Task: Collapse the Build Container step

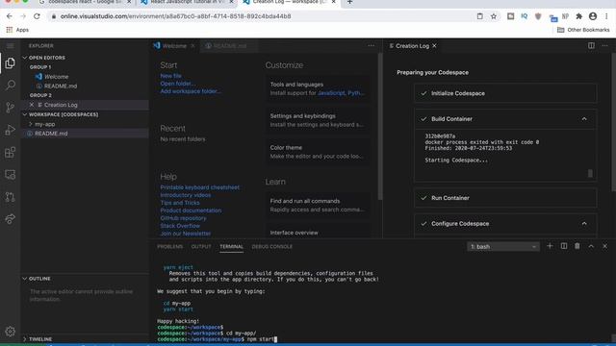Action: tap(584, 119)
